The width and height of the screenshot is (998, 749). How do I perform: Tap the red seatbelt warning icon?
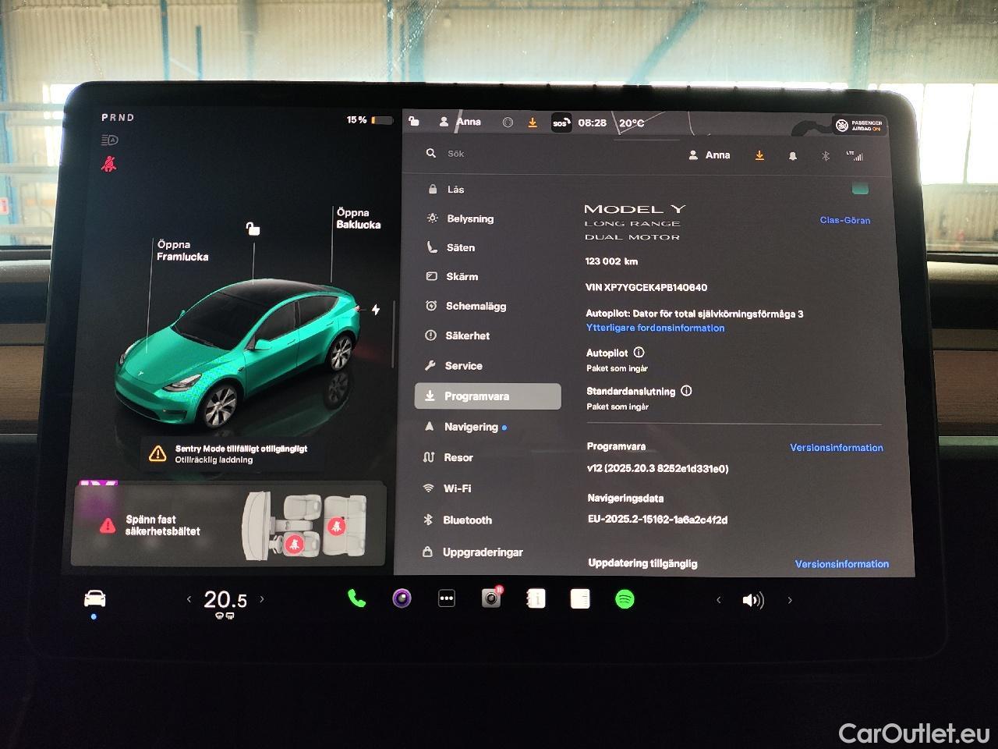[108, 165]
